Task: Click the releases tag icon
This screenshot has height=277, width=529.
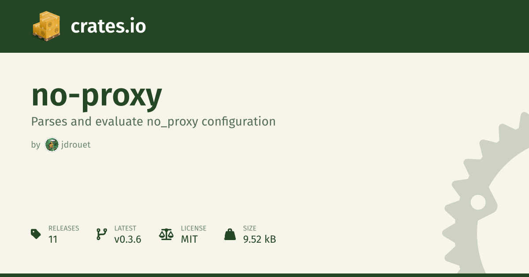Action: (36, 234)
